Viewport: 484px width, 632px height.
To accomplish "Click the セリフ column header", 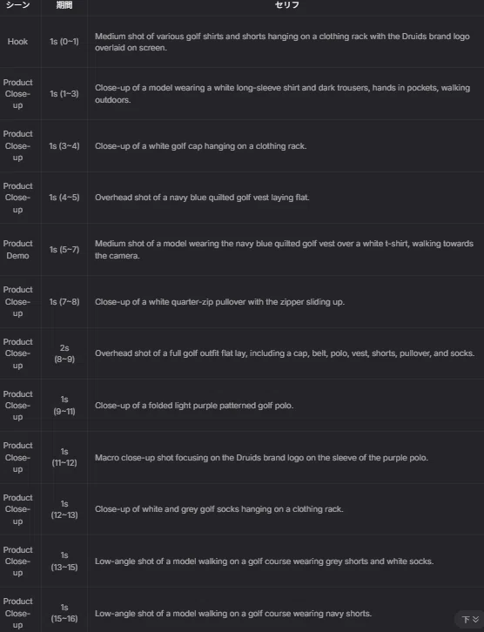I will tap(286, 5).
